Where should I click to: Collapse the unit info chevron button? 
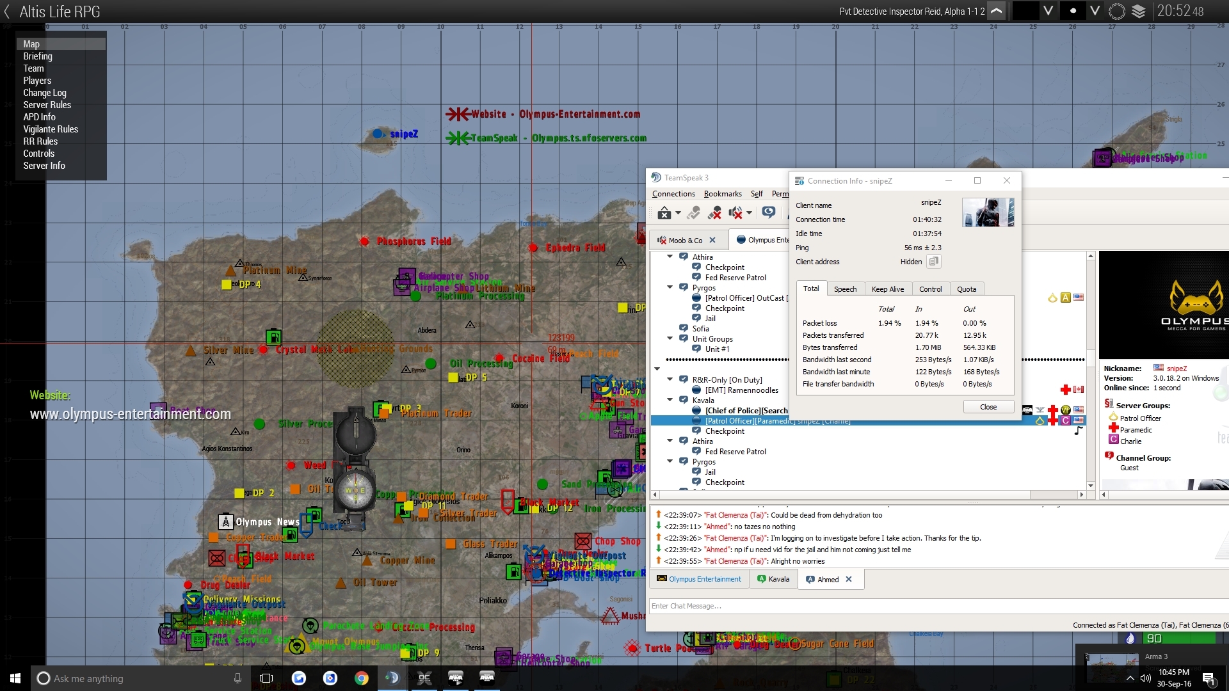997,12
